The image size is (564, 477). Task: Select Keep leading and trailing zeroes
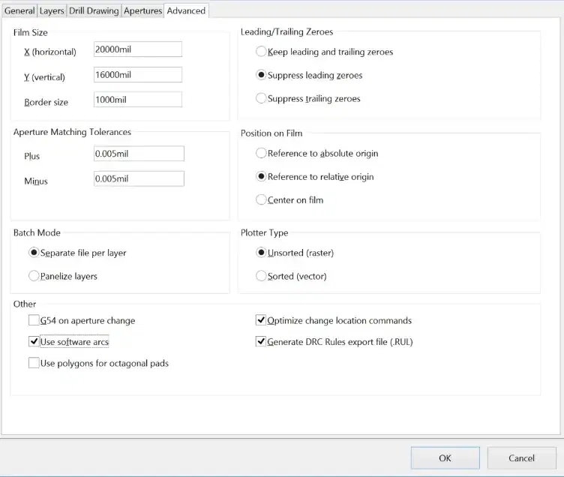(x=262, y=52)
